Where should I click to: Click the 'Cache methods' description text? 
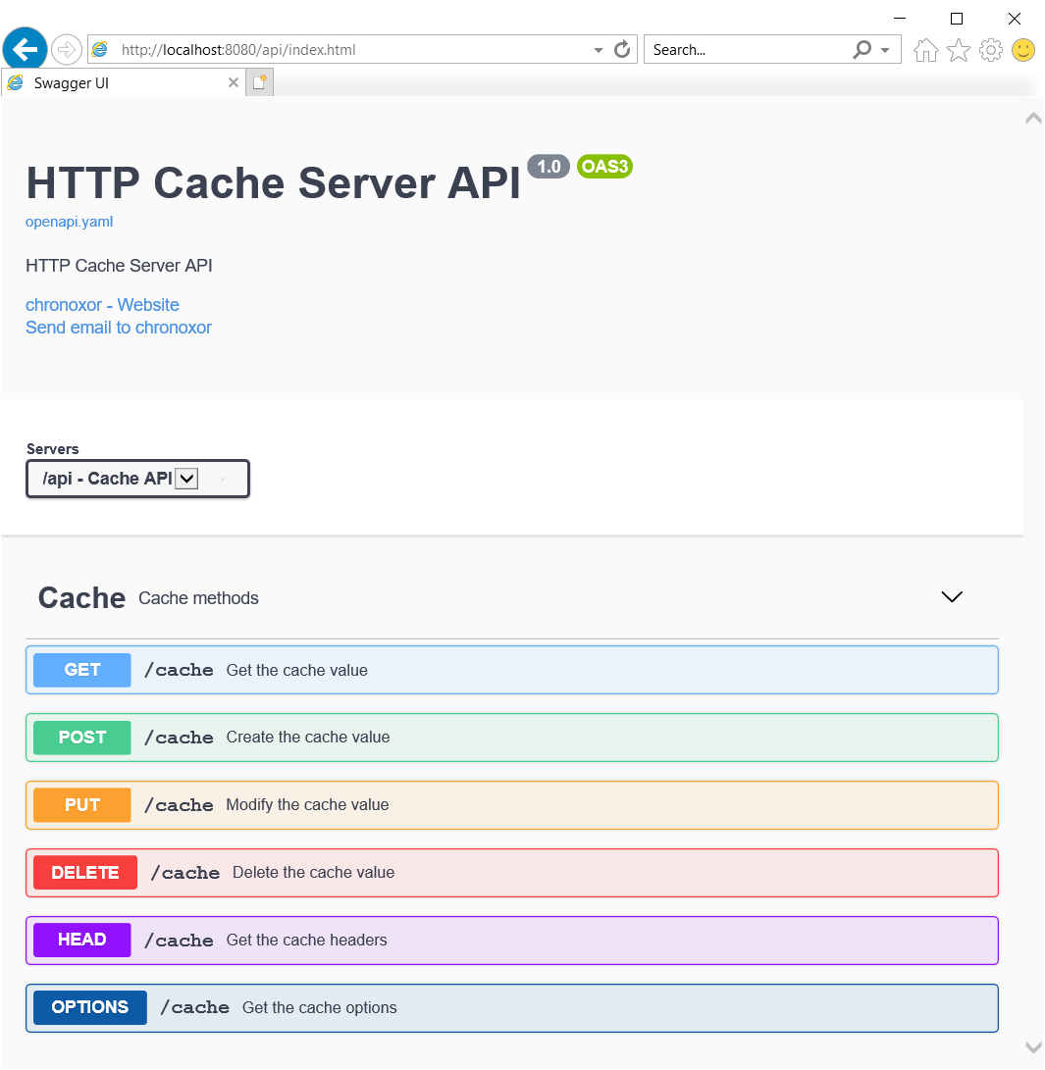click(x=198, y=598)
